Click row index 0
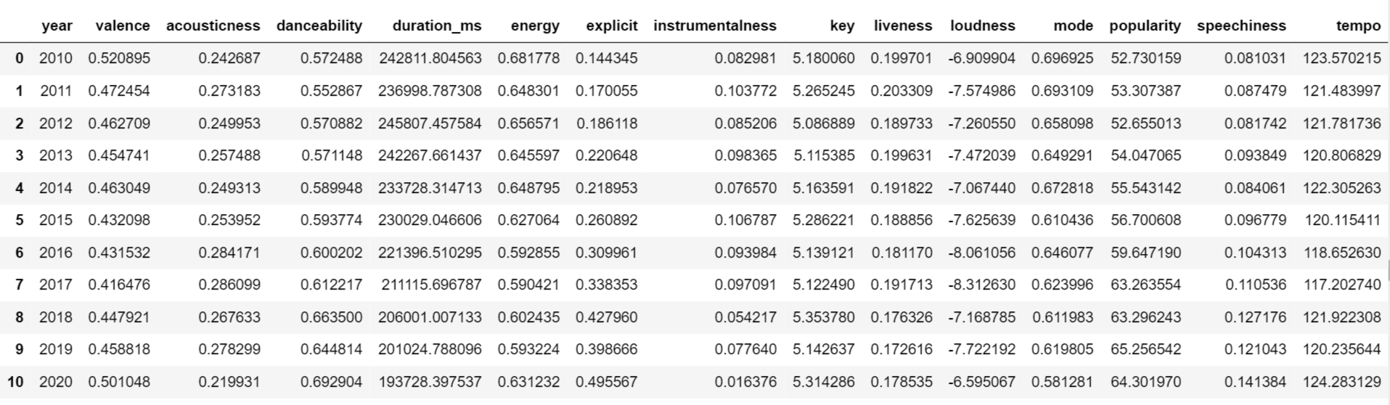 click(20, 59)
